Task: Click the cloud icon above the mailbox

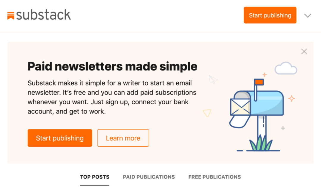Action: [286, 68]
